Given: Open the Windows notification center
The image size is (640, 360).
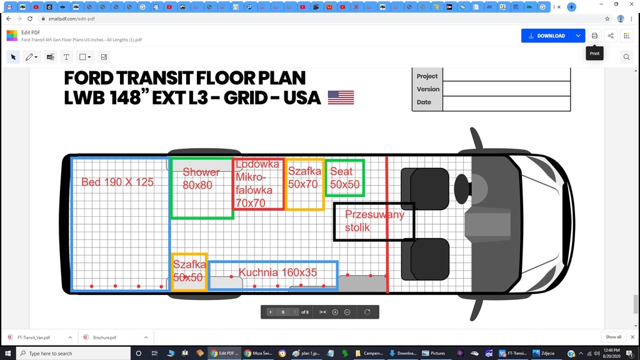Looking at the screenshot, I should pyautogui.click(x=630, y=353).
